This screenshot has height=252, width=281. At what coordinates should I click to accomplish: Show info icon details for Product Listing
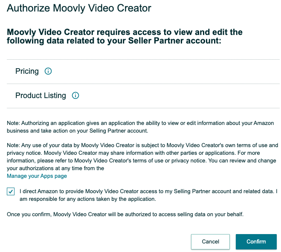click(75, 96)
